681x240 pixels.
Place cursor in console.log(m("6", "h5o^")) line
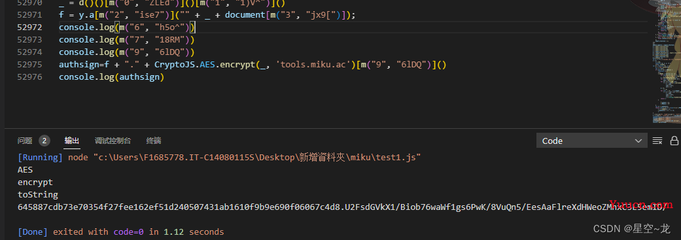[128, 27]
